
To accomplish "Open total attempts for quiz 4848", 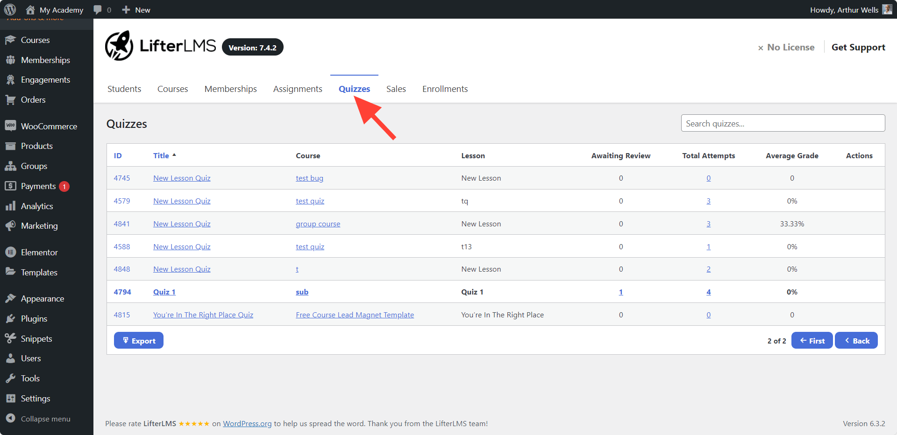I will pos(709,269).
